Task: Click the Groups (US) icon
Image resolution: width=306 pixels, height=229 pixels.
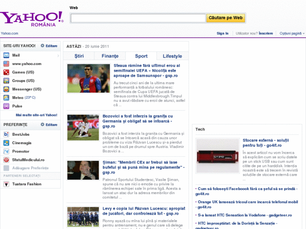Action: point(6,81)
